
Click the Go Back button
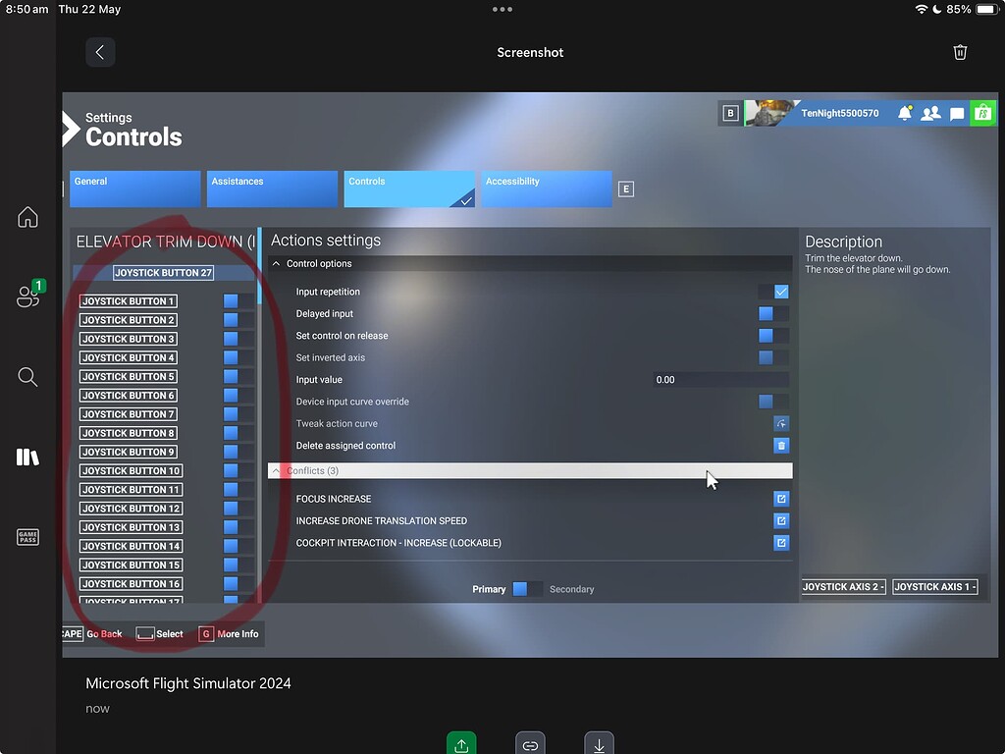(104, 633)
